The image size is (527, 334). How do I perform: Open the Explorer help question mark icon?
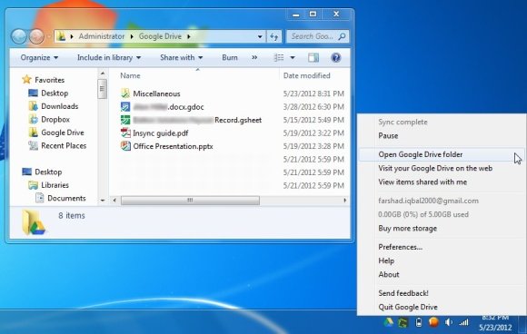click(x=336, y=58)
